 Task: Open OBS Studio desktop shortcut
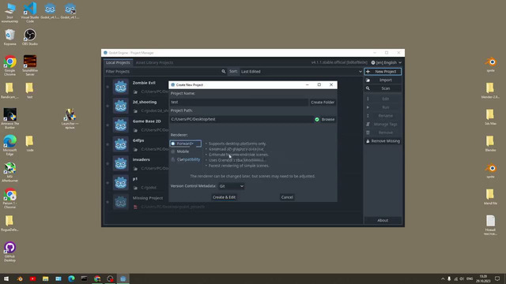[x=30, y=37]
